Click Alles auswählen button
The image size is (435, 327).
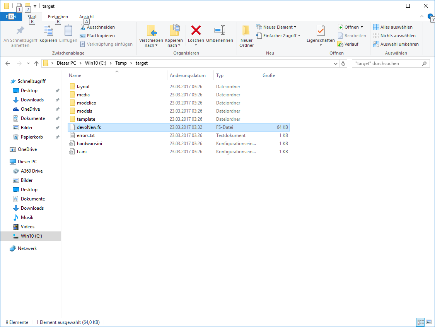click(393, 27)
